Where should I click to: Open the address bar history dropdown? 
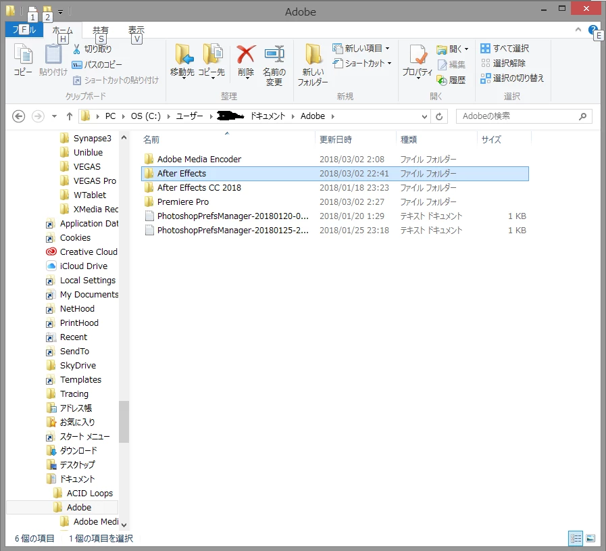424,116
